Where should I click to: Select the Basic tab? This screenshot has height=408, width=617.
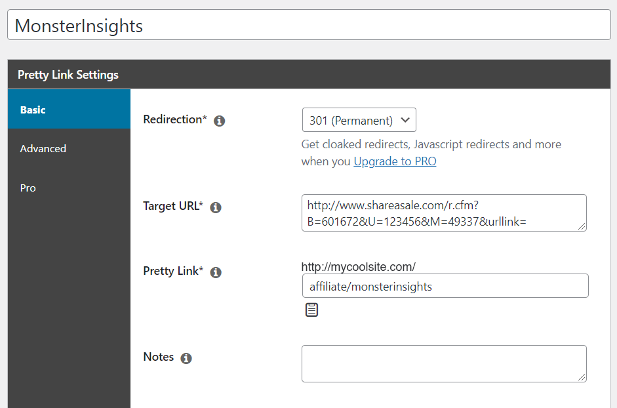33,110
